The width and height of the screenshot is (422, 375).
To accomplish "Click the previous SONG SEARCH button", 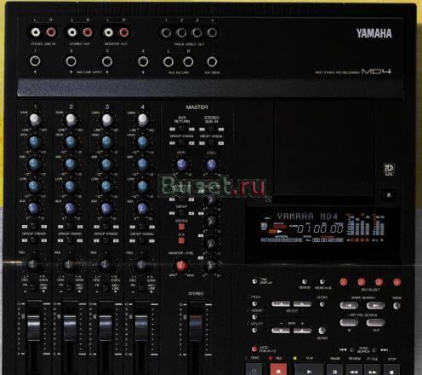I will (x=352, y=349).
